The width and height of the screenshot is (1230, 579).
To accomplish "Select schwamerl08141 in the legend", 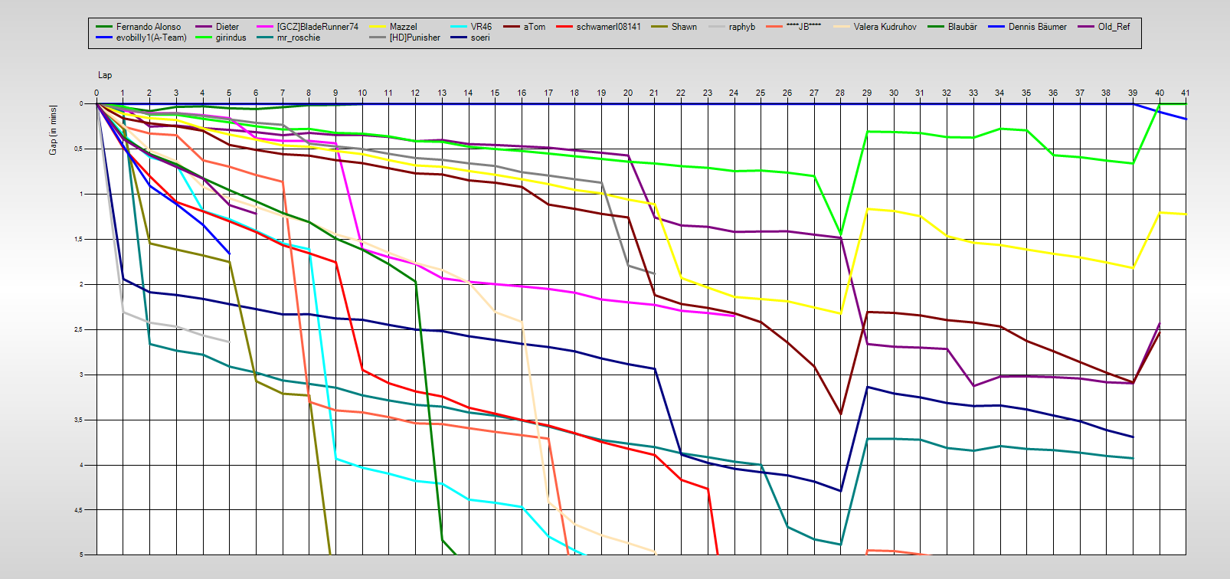I will pyautogui.click(x=608, y=27).
